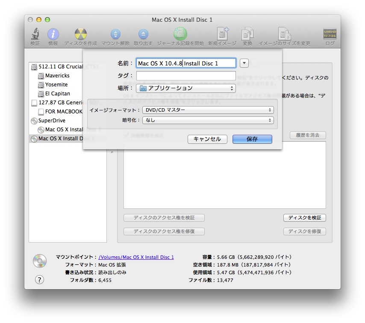The image size is (365, 323).
Task: Open the /Volumes/Mac OS X Install Disc 1 link
Action: click(136, 257)
